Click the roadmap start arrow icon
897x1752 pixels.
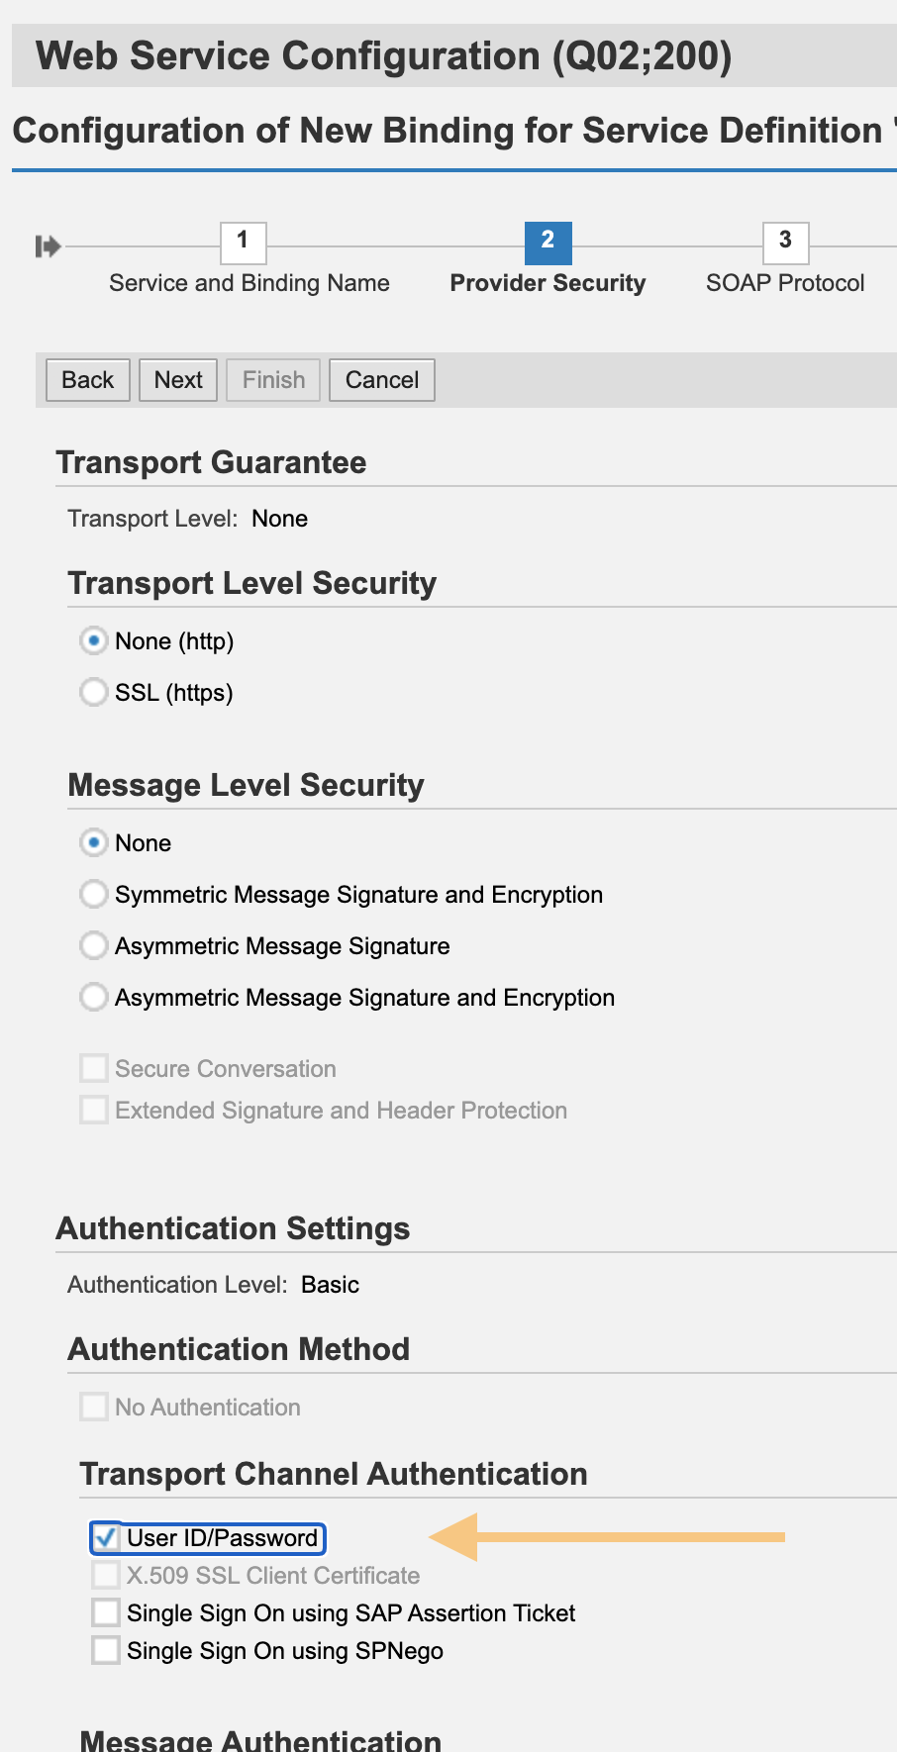coord(47,246)
